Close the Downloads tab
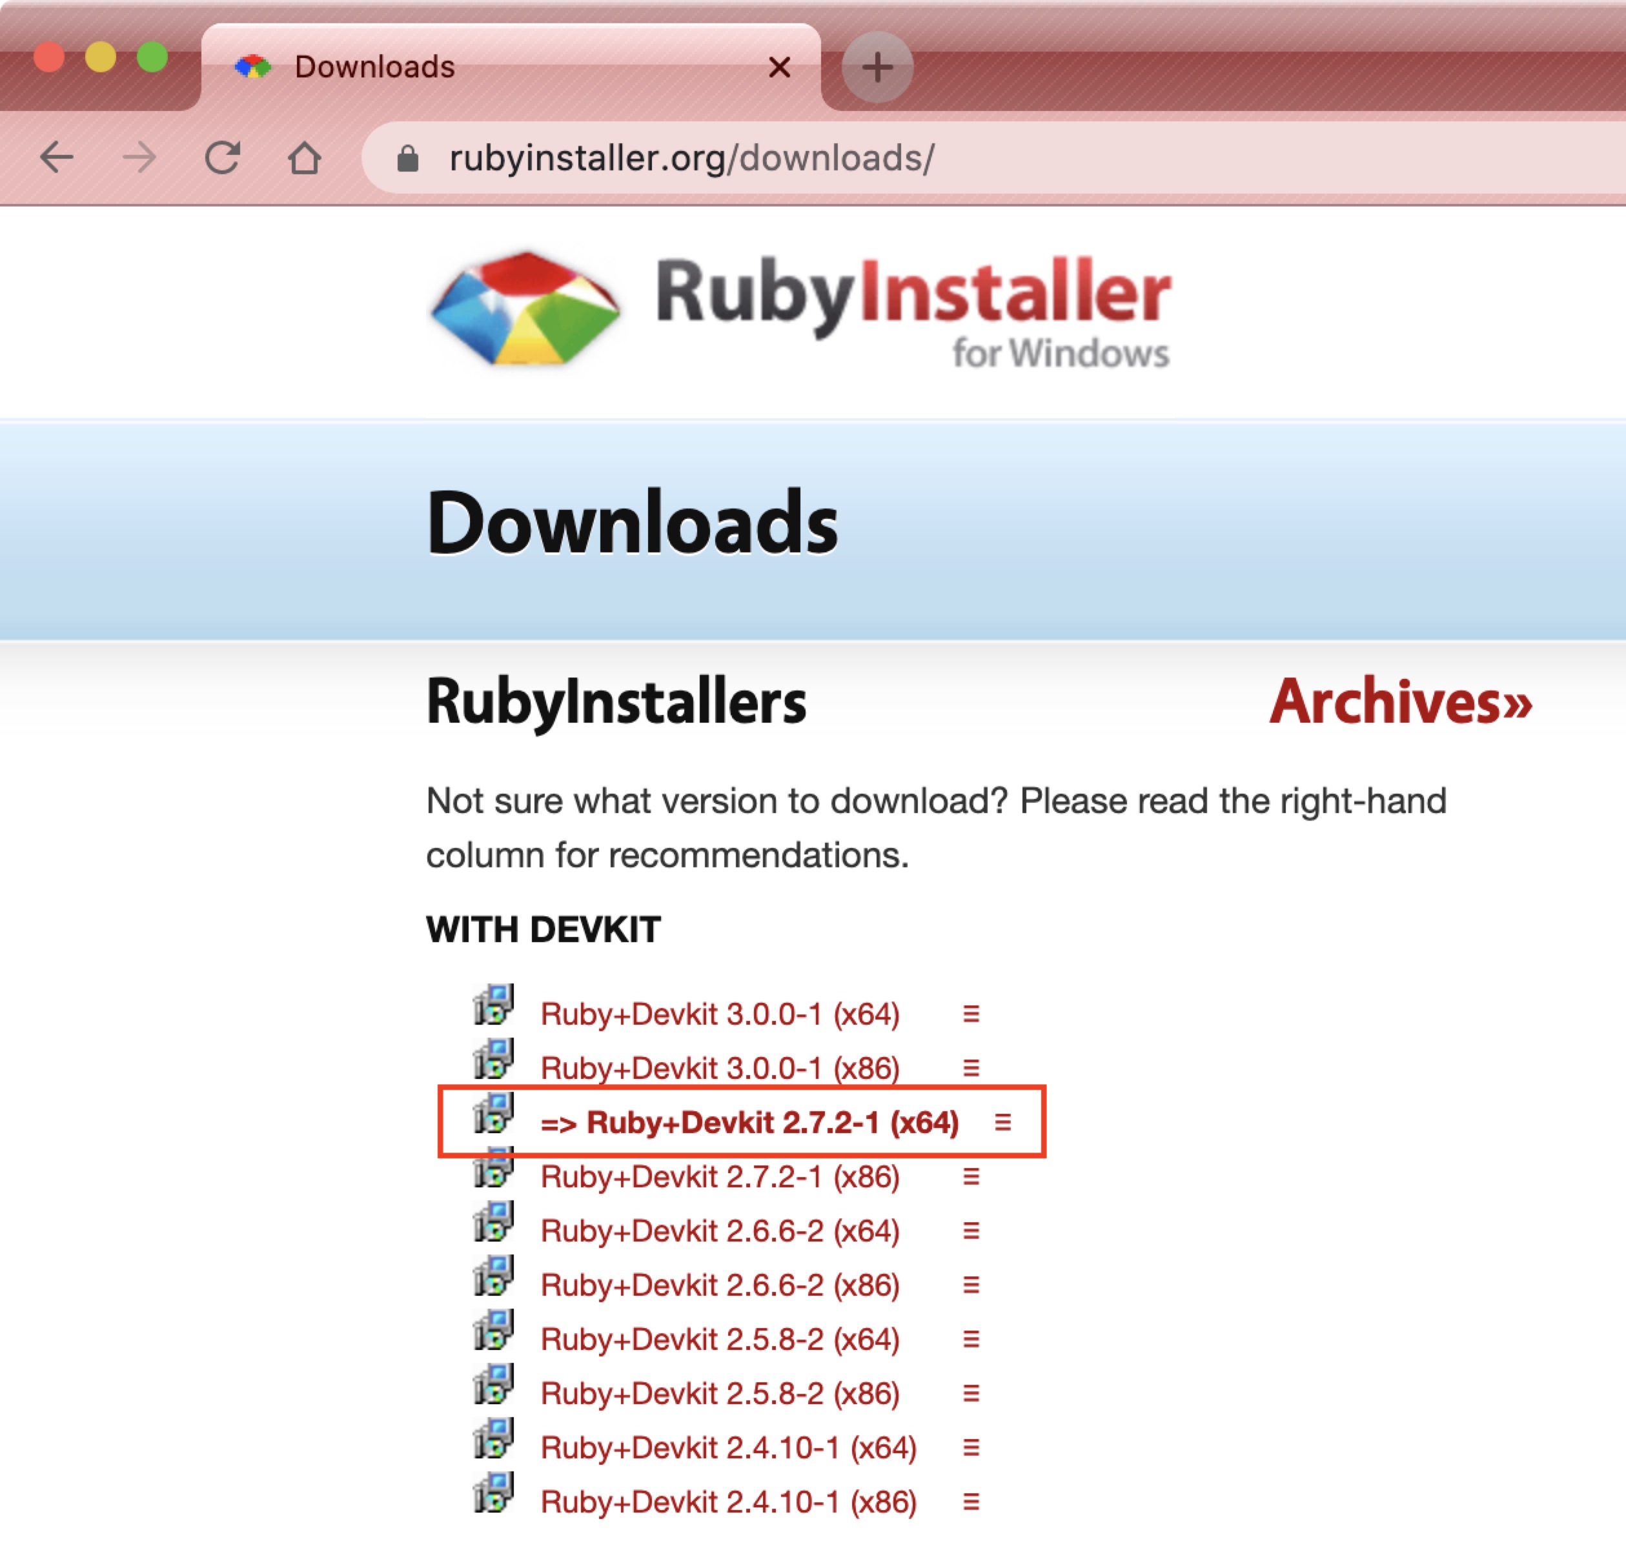This screenshot has height=1561, width=1626. pos(779,67)
